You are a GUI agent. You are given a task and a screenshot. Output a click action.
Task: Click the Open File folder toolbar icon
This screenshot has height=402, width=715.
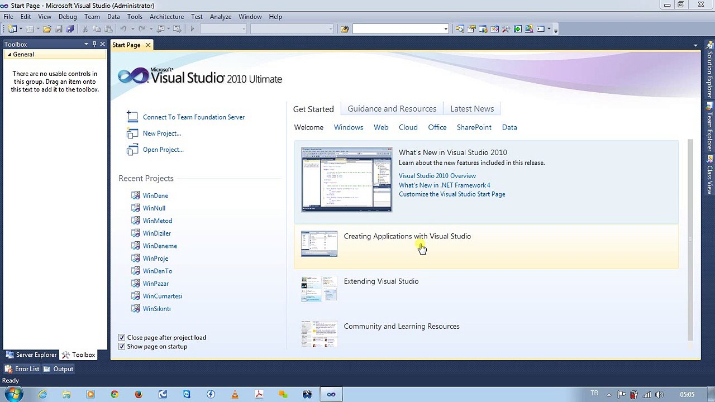click(x=47, y=29)
